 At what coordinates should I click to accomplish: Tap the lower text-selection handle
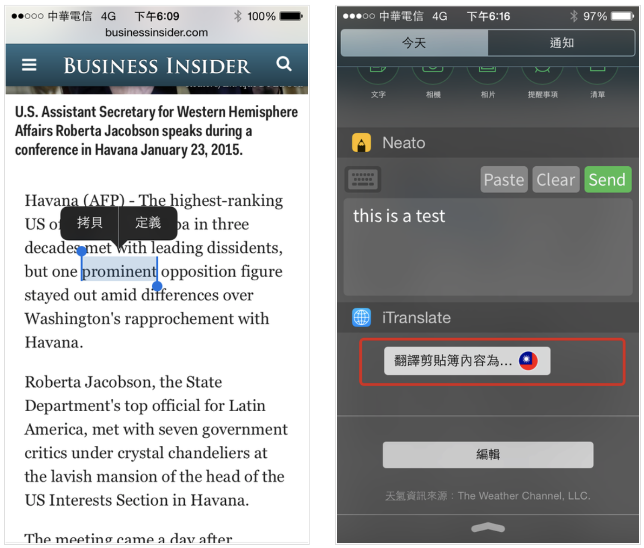tap(157, 286)
